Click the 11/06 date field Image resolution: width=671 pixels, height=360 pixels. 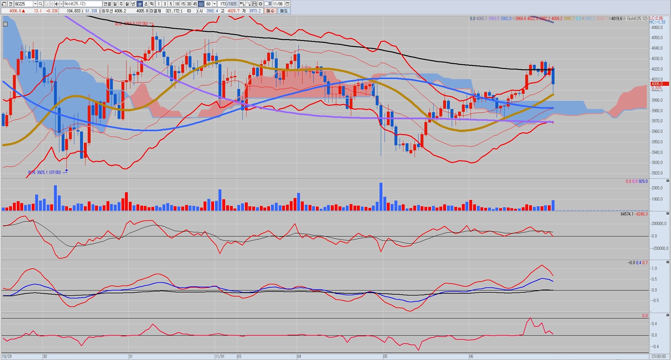pos(278,4)
